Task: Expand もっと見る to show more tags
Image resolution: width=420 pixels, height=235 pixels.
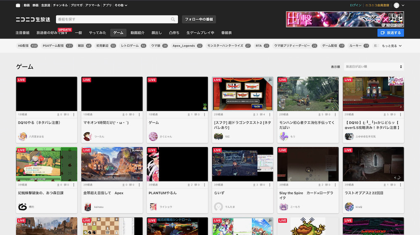Action: coord(391,46)
